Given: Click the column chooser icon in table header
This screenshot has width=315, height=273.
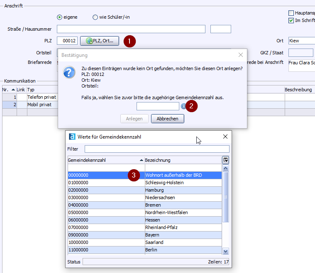Looking at the screenshot, I should point(225,160).
